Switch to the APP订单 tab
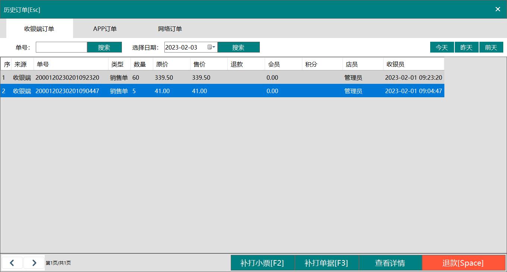 pos(105,29)
